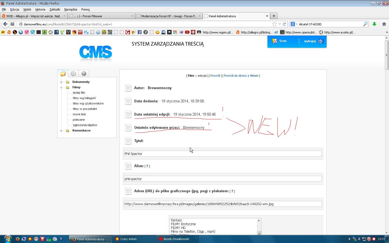Screen dimensions: 389x243
Task: Open 'dodaj film' in the tree
Action: [x=79, y=93]
